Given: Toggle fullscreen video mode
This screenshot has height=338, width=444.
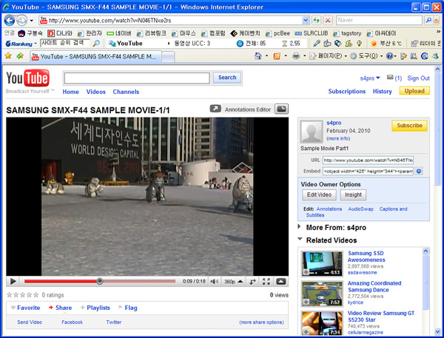Looking at the screenshot, I should coord(266,281).
